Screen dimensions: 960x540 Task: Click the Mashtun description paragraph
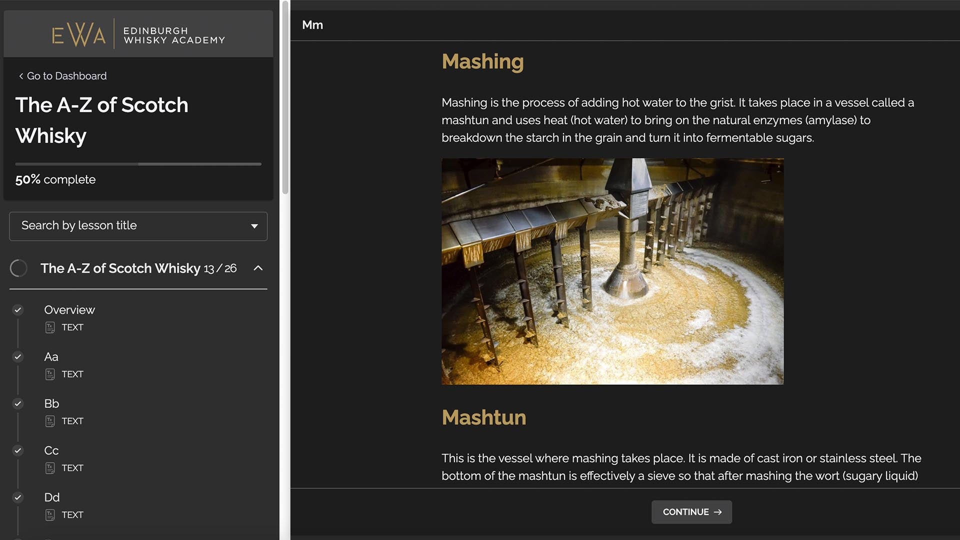click(681, 467)
